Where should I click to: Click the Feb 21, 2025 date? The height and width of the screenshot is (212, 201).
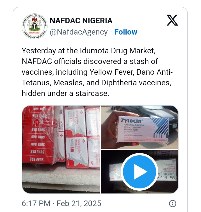[78, 203]
